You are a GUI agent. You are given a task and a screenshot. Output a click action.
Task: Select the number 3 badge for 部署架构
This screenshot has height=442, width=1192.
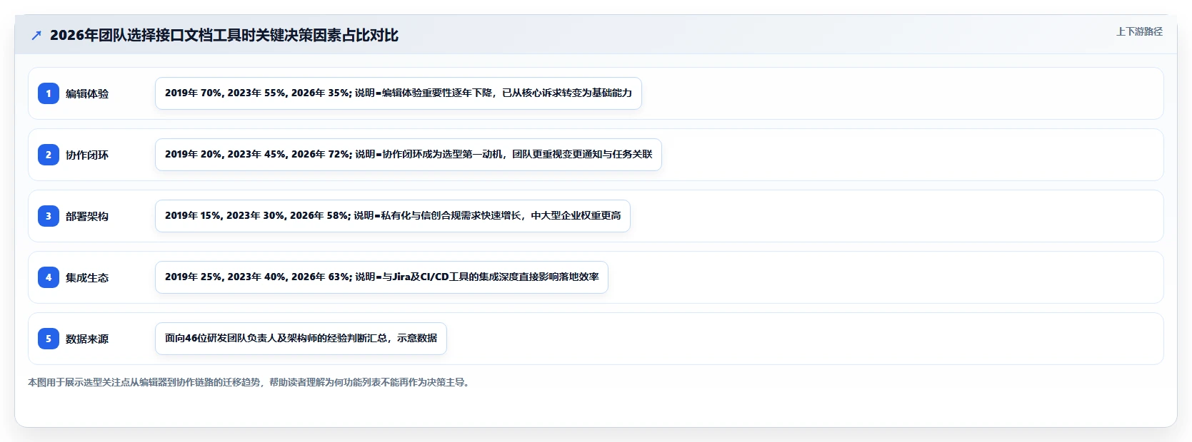[x=49, y=216]
